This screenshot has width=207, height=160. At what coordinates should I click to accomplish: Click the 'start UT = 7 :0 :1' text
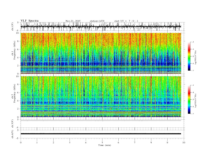click(126, 21)
